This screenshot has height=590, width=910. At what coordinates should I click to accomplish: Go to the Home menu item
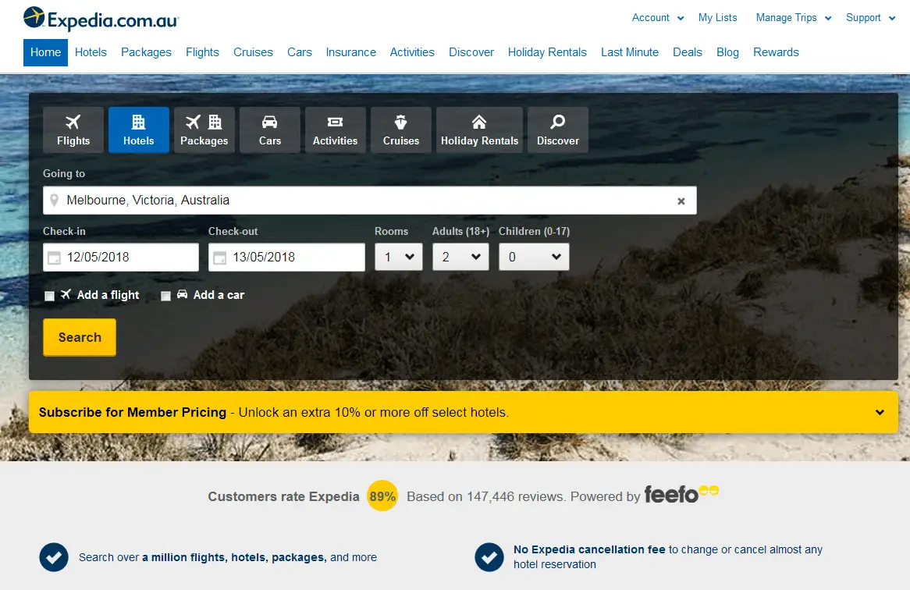45,52
